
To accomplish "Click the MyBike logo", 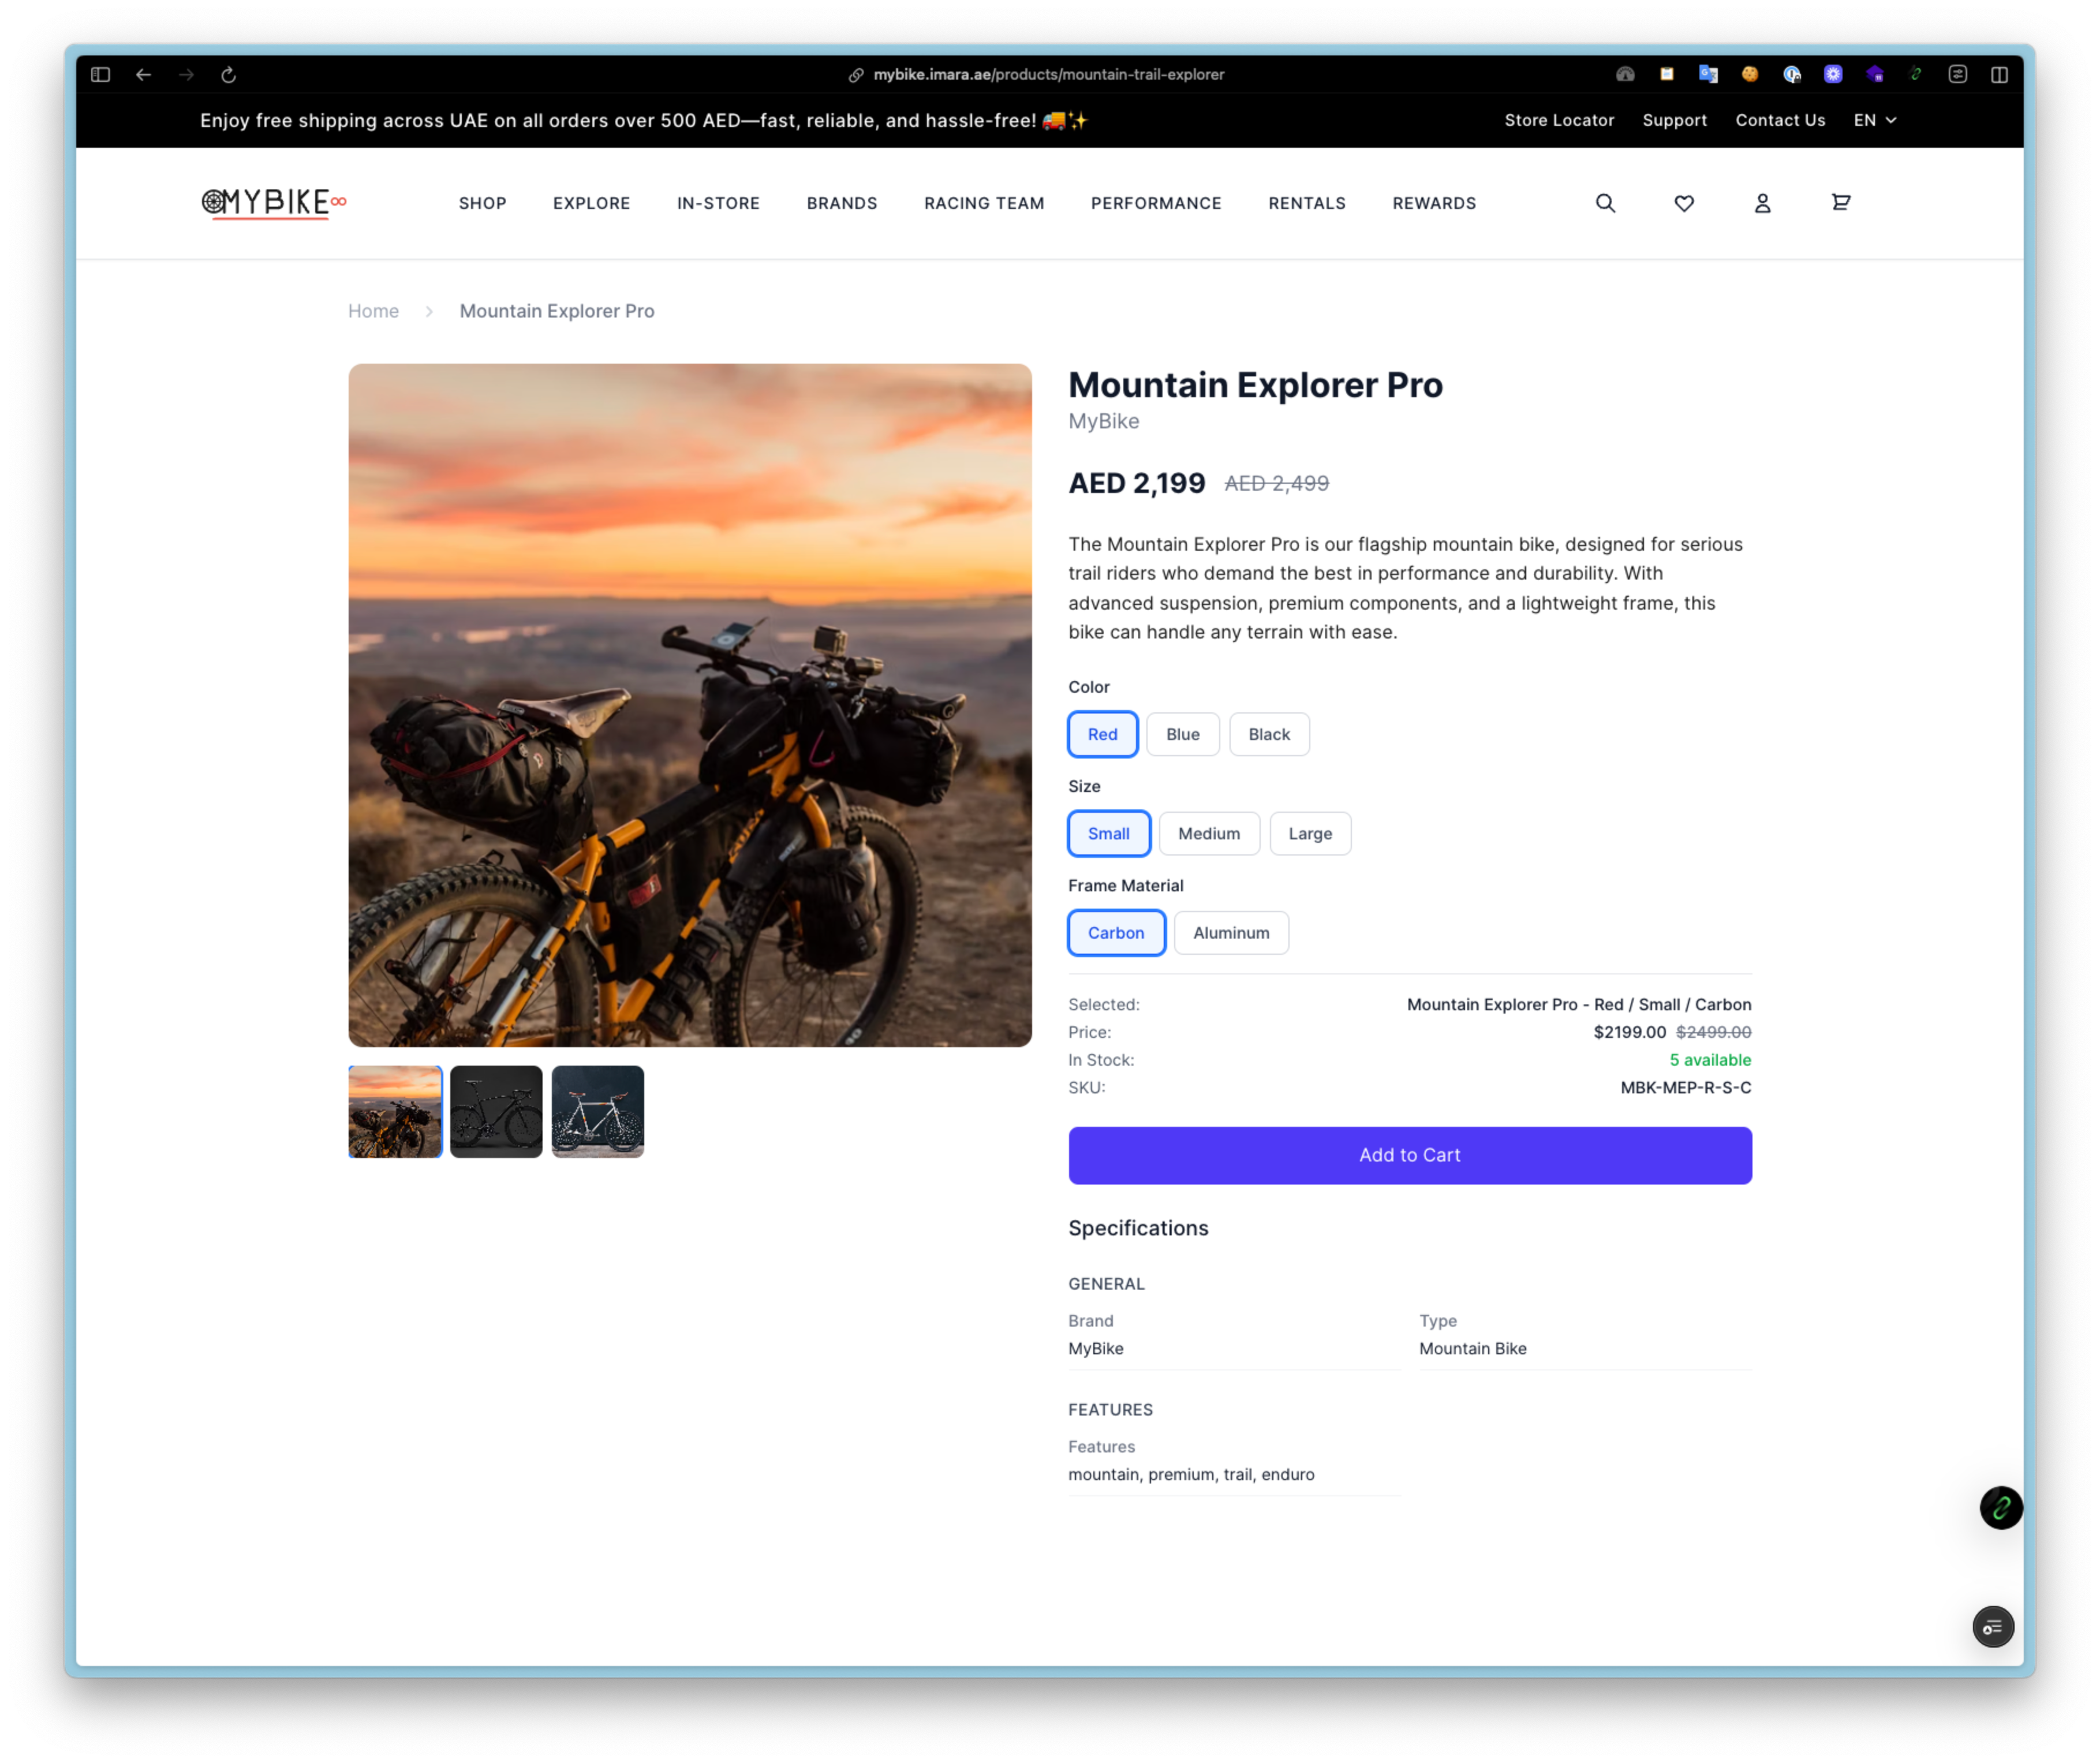I will [x=273, y=203].
